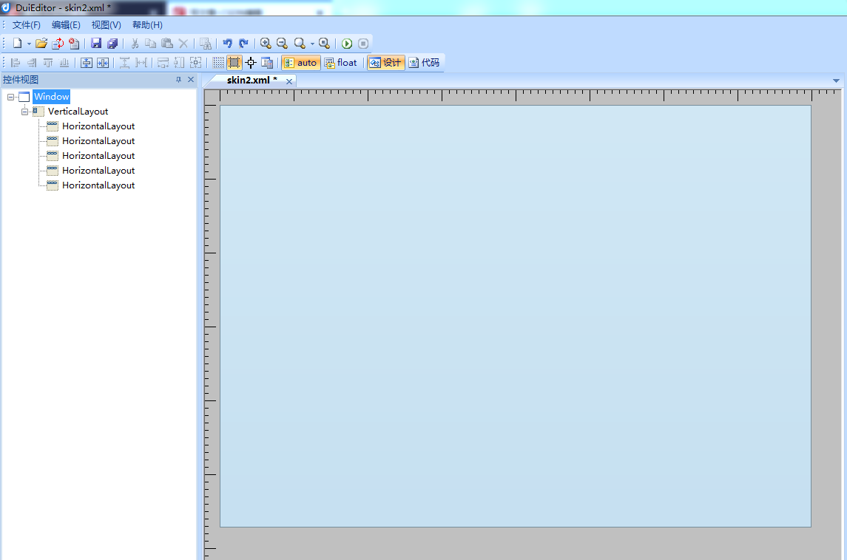Click the make-same-width alignment icon
This screenshot has height=560, width=847.
pyautogui.click(x=141, y=62)
